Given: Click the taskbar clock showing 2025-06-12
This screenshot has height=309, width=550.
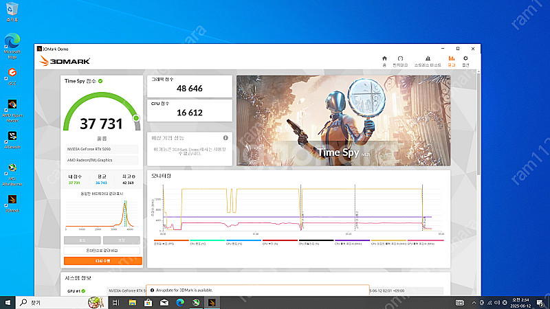Looking at the screenshot, I should (x=520, y=303).
